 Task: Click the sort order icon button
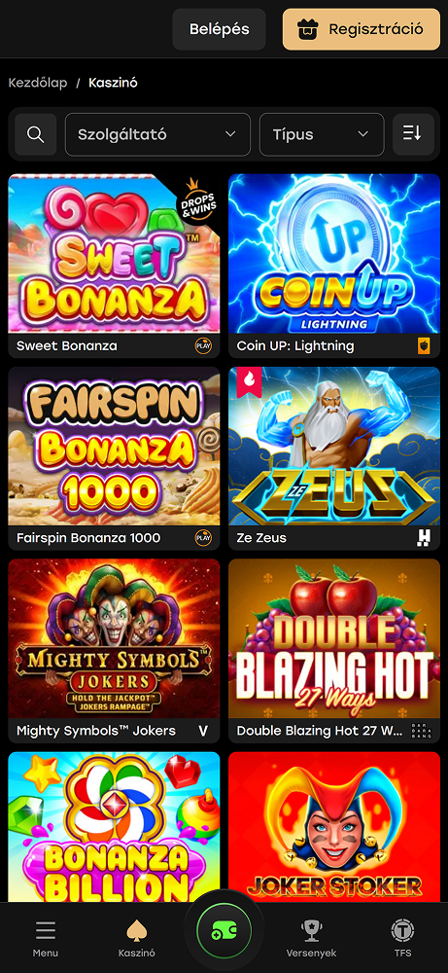[413, 134]
